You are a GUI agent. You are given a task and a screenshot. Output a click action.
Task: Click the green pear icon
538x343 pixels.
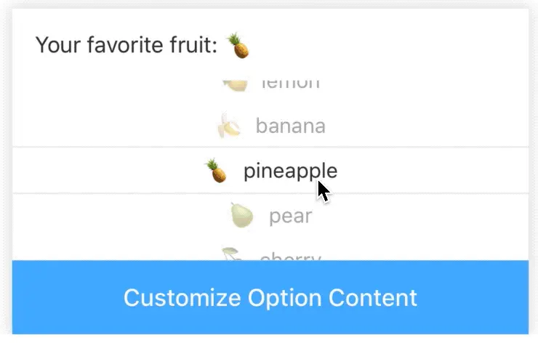(241, 215)
